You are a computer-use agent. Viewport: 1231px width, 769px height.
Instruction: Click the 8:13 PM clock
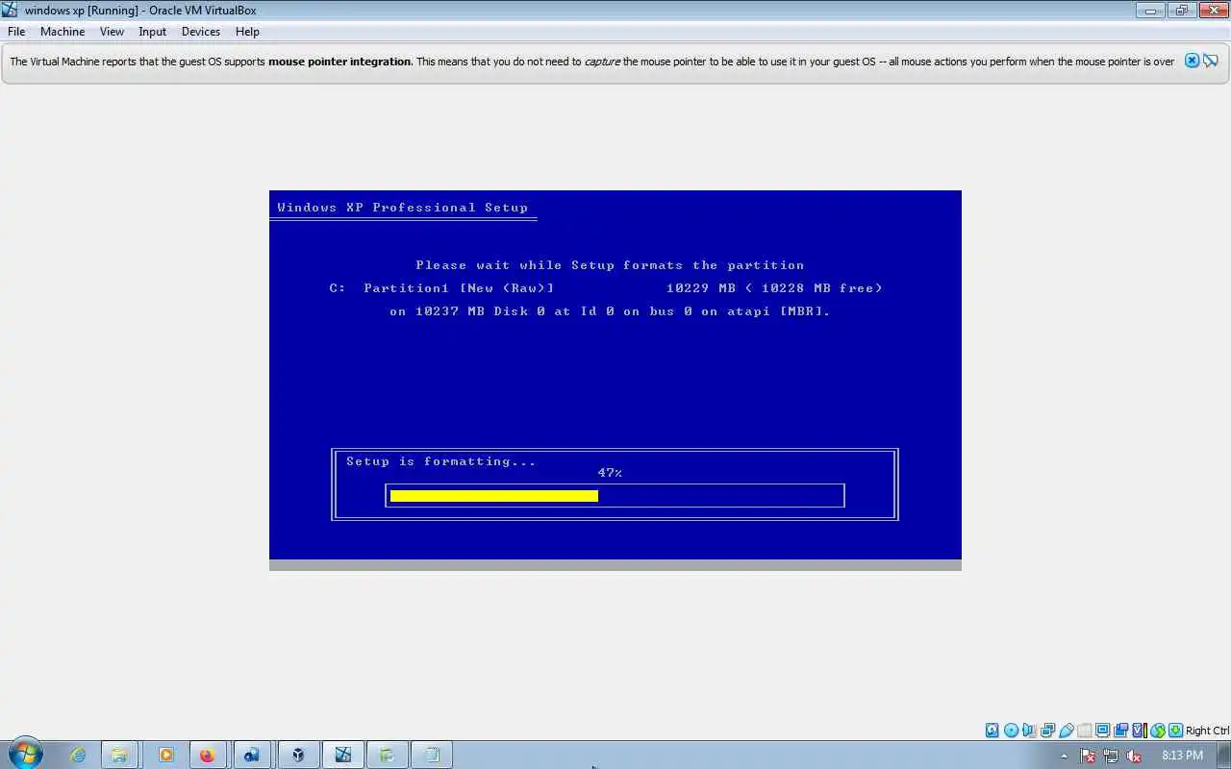pos(1182,756)
